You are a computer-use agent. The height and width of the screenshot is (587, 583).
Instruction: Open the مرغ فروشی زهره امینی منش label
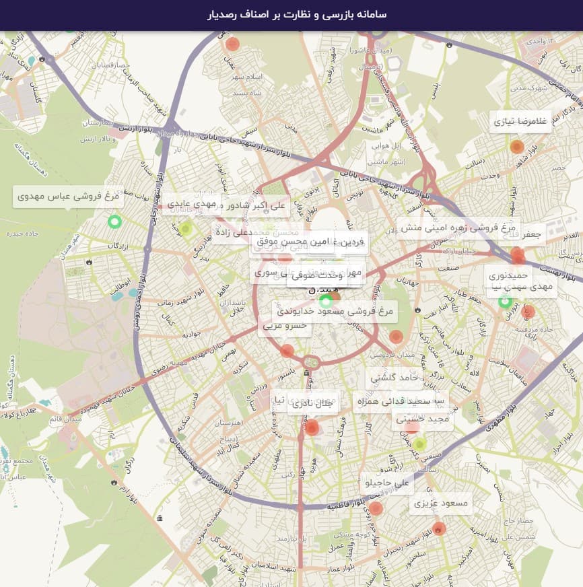click(x=458, y=228)
